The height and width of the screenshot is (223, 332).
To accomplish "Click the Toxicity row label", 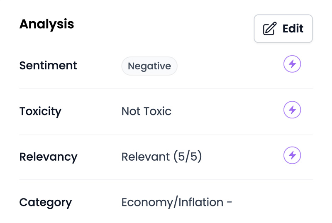I will [x=40, y=112].
